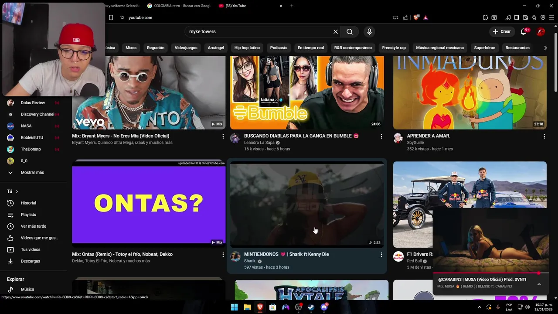The height and width of the screenshot is (314, 558).
Task: Open File Explorer from taskbar
Action: click(x=247, y=307)
